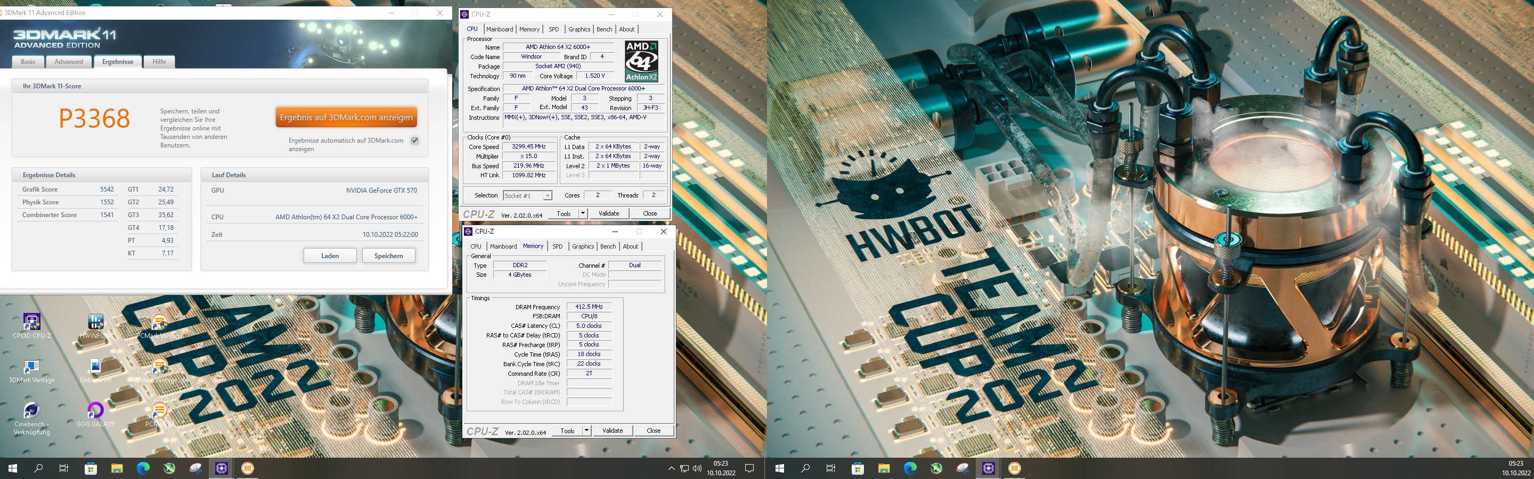Open SPD tab in CPU-Z Memory timings window
This screenshot has height=479, width=1534.
[x=557, y=246]
